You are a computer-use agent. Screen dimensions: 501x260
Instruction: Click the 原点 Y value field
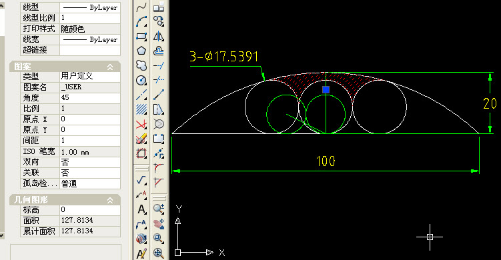(90, 129)
